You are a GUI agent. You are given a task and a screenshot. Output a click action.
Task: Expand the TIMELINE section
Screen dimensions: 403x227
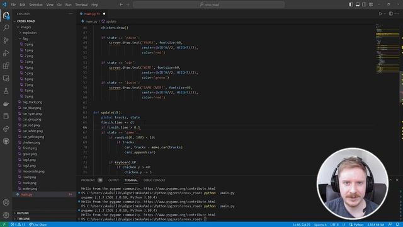point(23,219)
